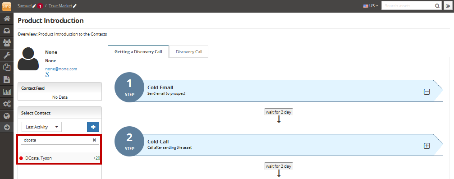Open the US language dropdown
Screen dimensions: 454x179
coord(371,6)
